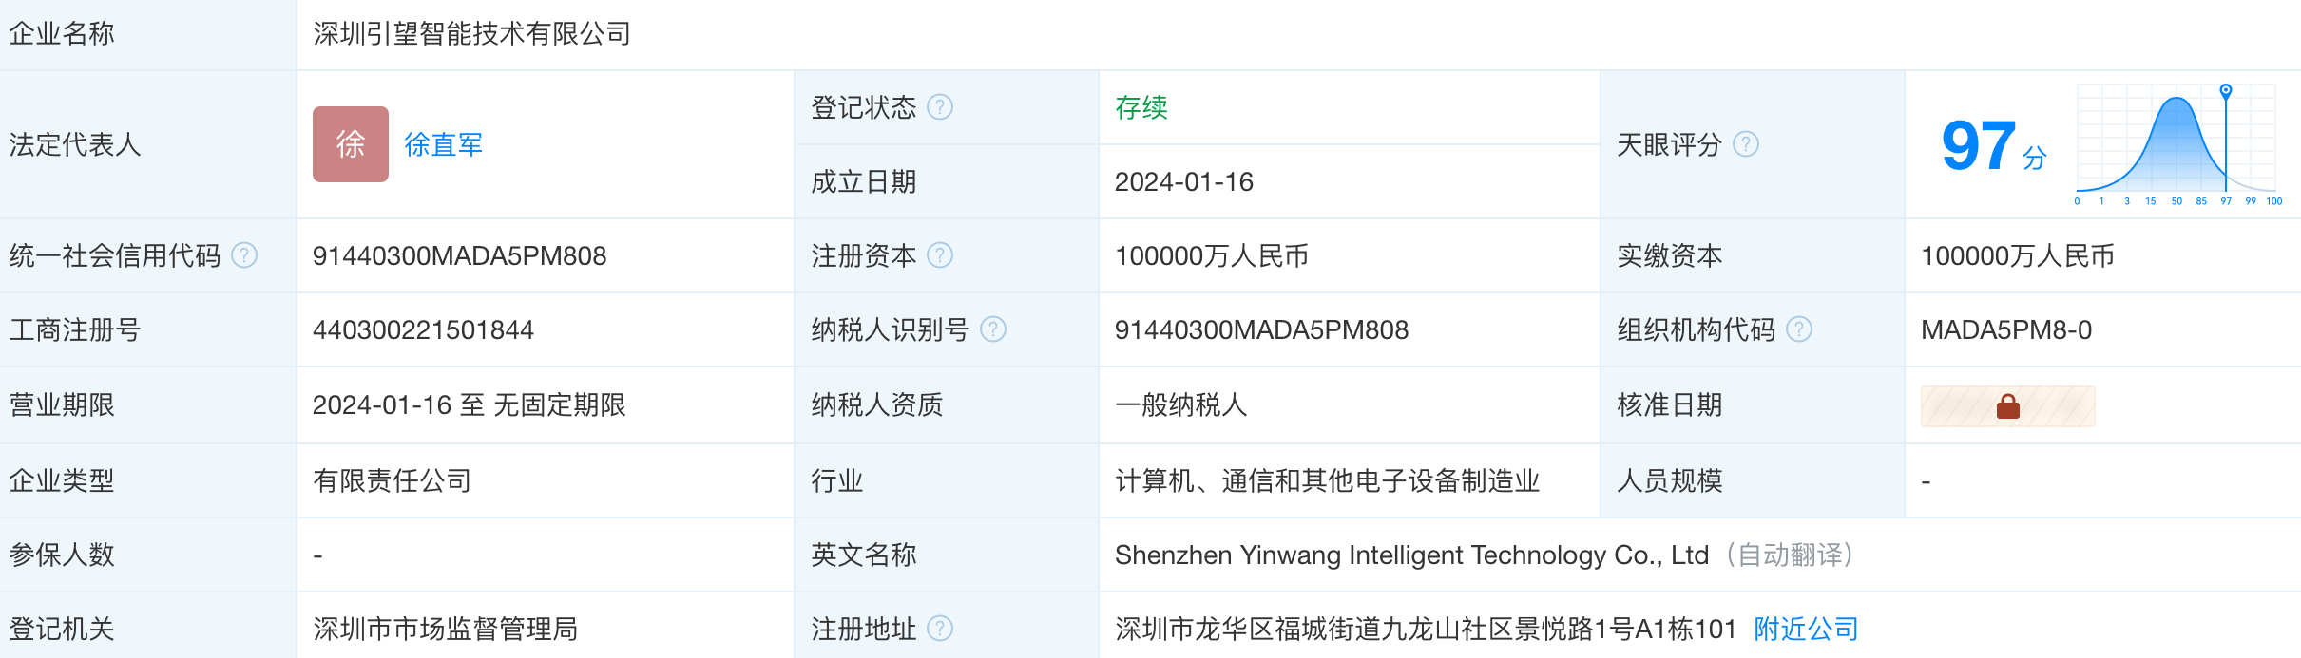Click the company name 深圳引望智能技术有限公司
Image resolution: width=2301 pixels, height=658 pixels.
pos(471,34)
